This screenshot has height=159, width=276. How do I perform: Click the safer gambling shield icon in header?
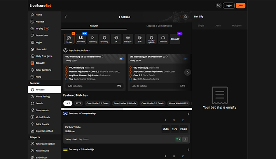(218, 5)
